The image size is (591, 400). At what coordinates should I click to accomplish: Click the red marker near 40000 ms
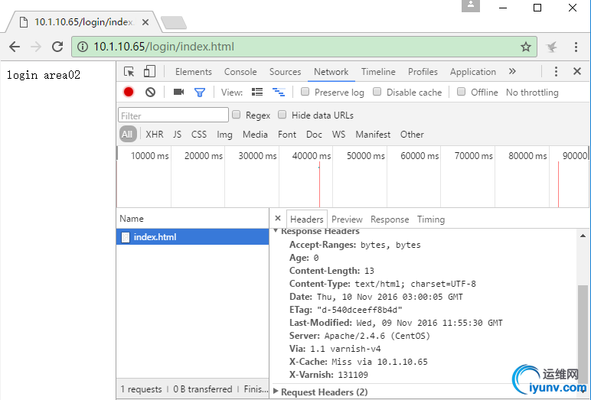tap(319, 184)
